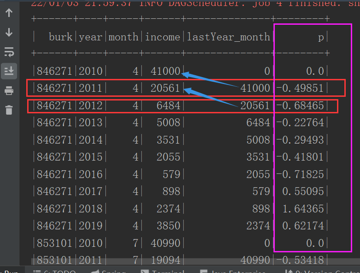Click the "burk" column header text
Screen dimensions: 360x273
tap(61, 37)
